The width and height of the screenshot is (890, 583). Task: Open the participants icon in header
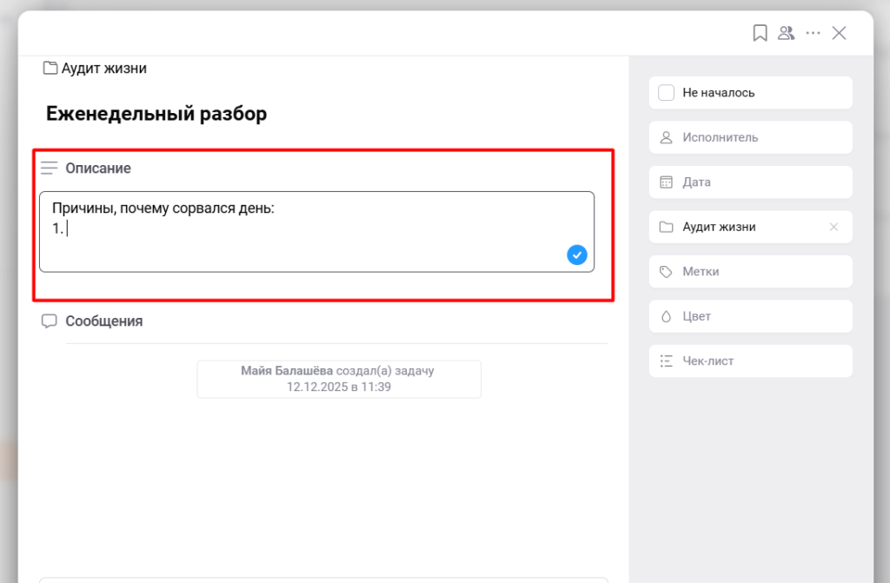click(x=786, y=33)
